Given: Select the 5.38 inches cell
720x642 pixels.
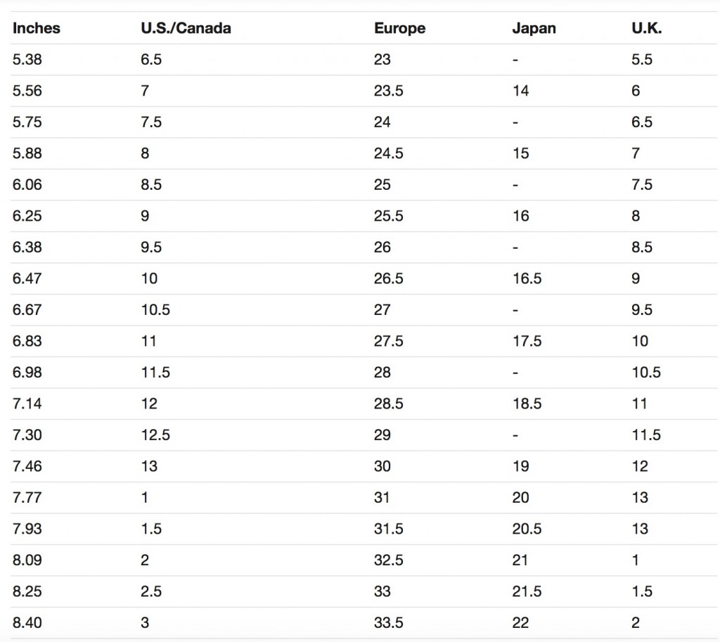Looking at the screenshot, I should pos(27,60).
